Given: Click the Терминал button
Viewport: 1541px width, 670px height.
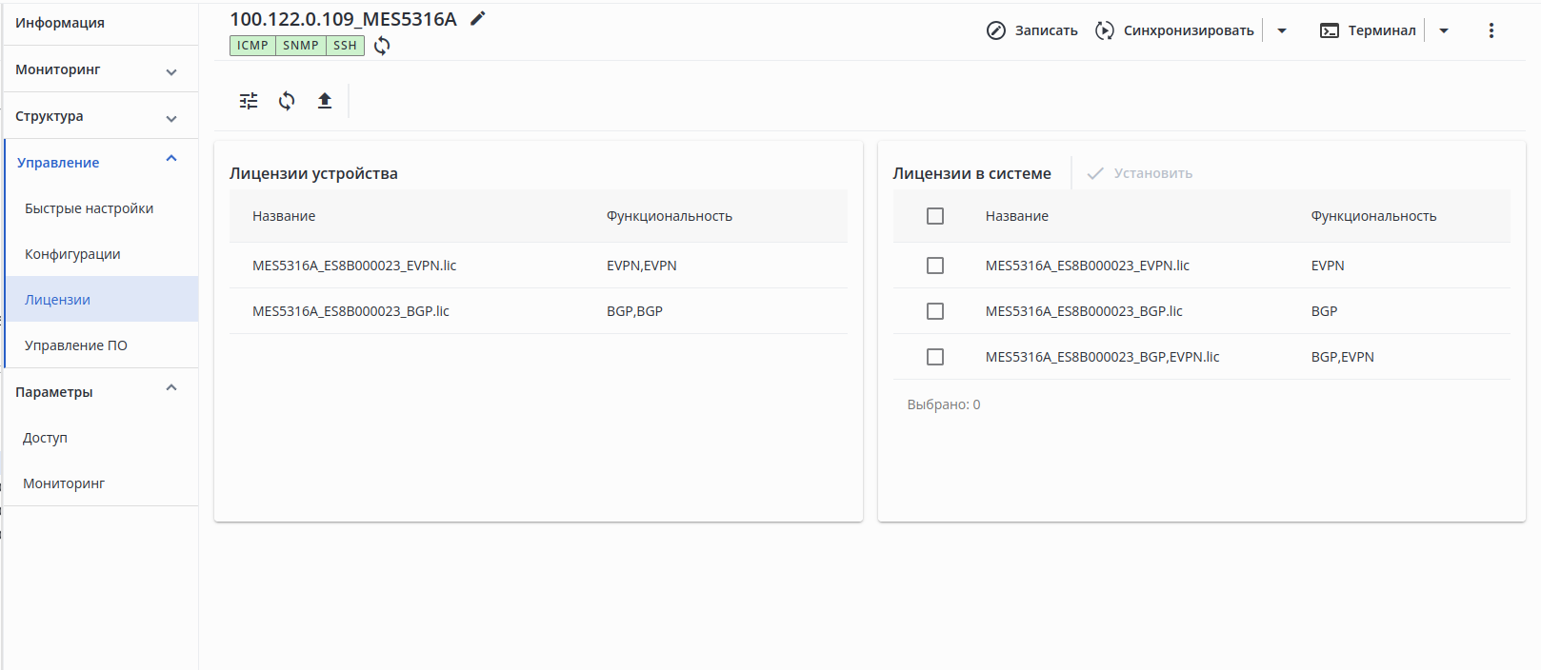Looking at the screenshot, I should pyautogui.click(x=1368, y=30).
